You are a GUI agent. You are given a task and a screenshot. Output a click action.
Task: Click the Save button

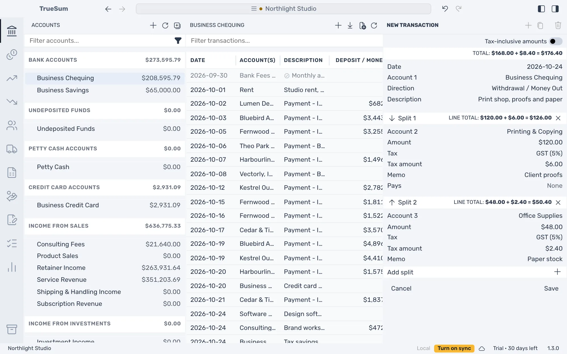[551, 289]
